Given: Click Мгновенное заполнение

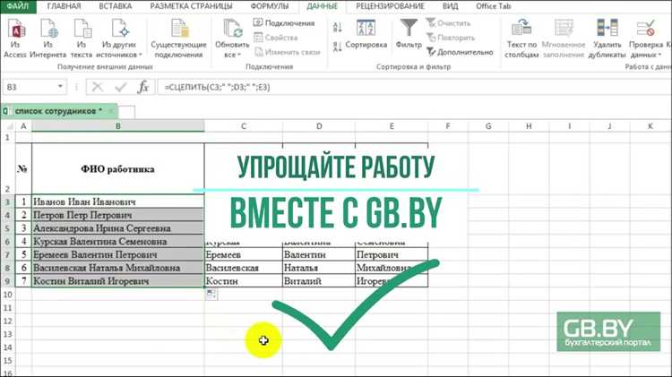Looking at the screenshot, I should (564, 39).
